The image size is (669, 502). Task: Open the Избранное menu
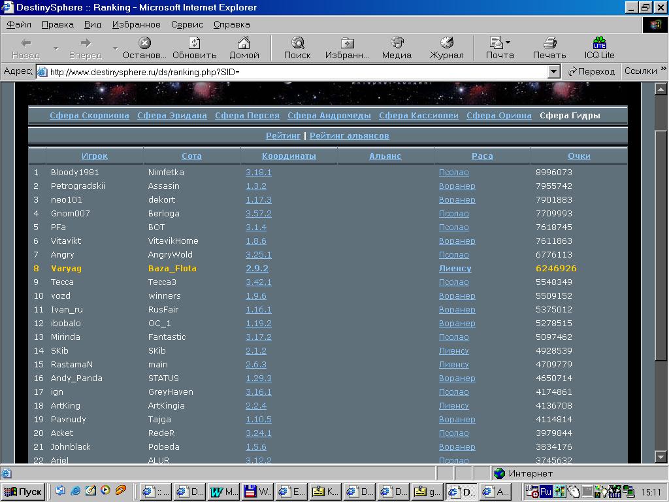click(x=136, y=24)
